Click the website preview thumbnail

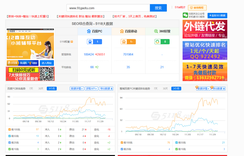point(30,44)
